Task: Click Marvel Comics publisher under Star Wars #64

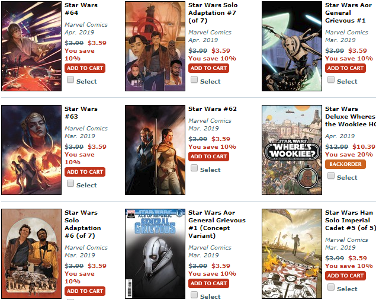Action: coord(86,24)
